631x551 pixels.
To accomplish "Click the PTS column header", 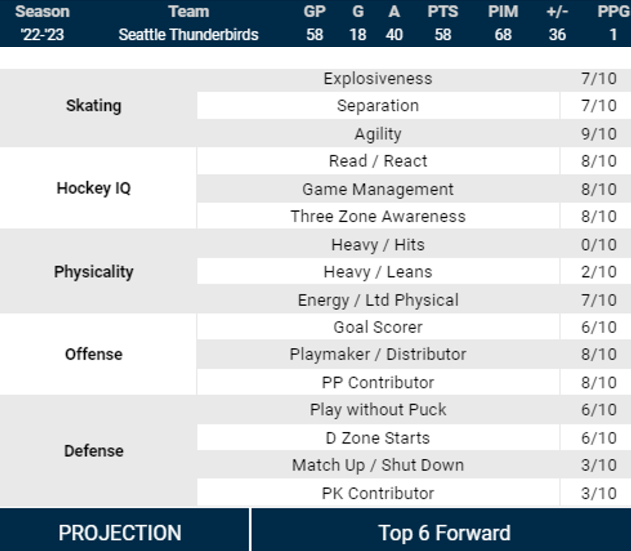I will click(442, 12).
